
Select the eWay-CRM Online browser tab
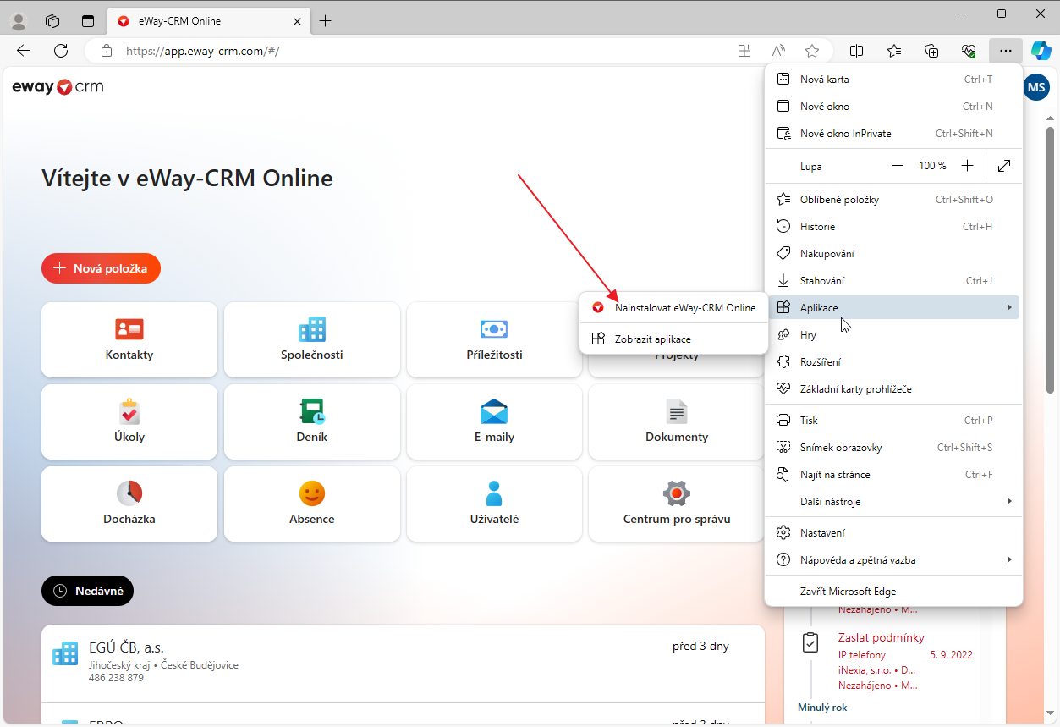(208, 21)
